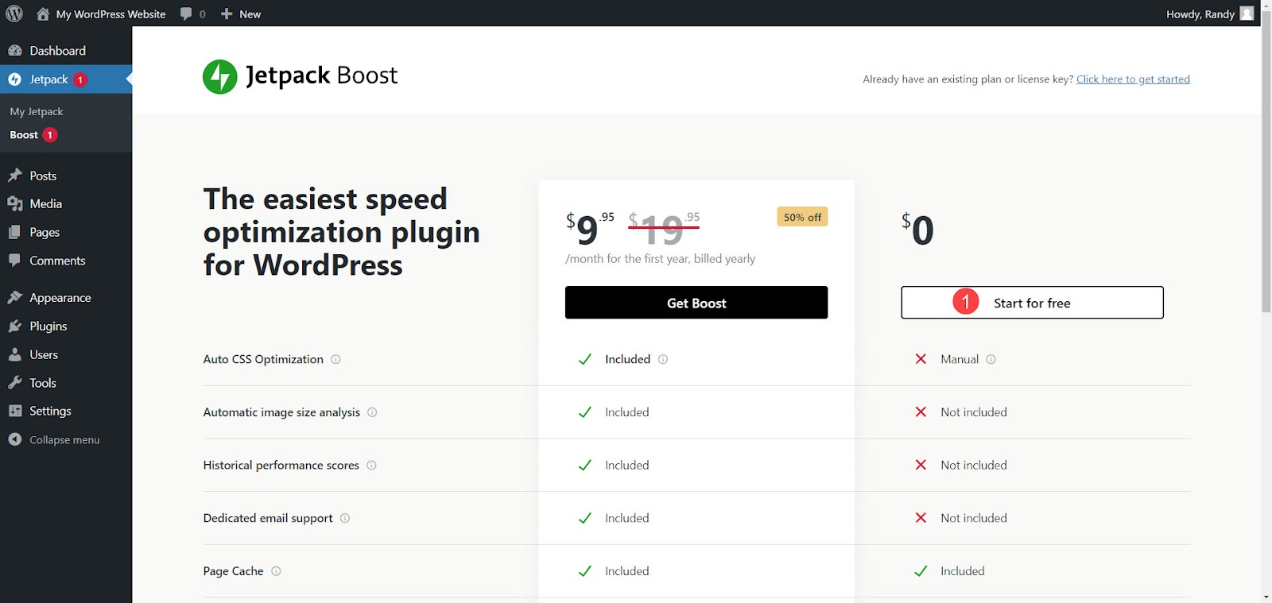The height and width of the screenshot is (603, 1272).
Task: Click the Dashboard gauge icon in sidebar
Action: click(x=15, y=51)
